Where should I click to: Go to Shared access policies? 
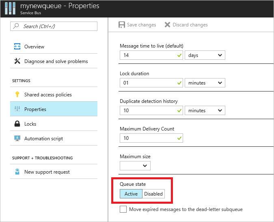pyautogui.click(x=54, y=94)
